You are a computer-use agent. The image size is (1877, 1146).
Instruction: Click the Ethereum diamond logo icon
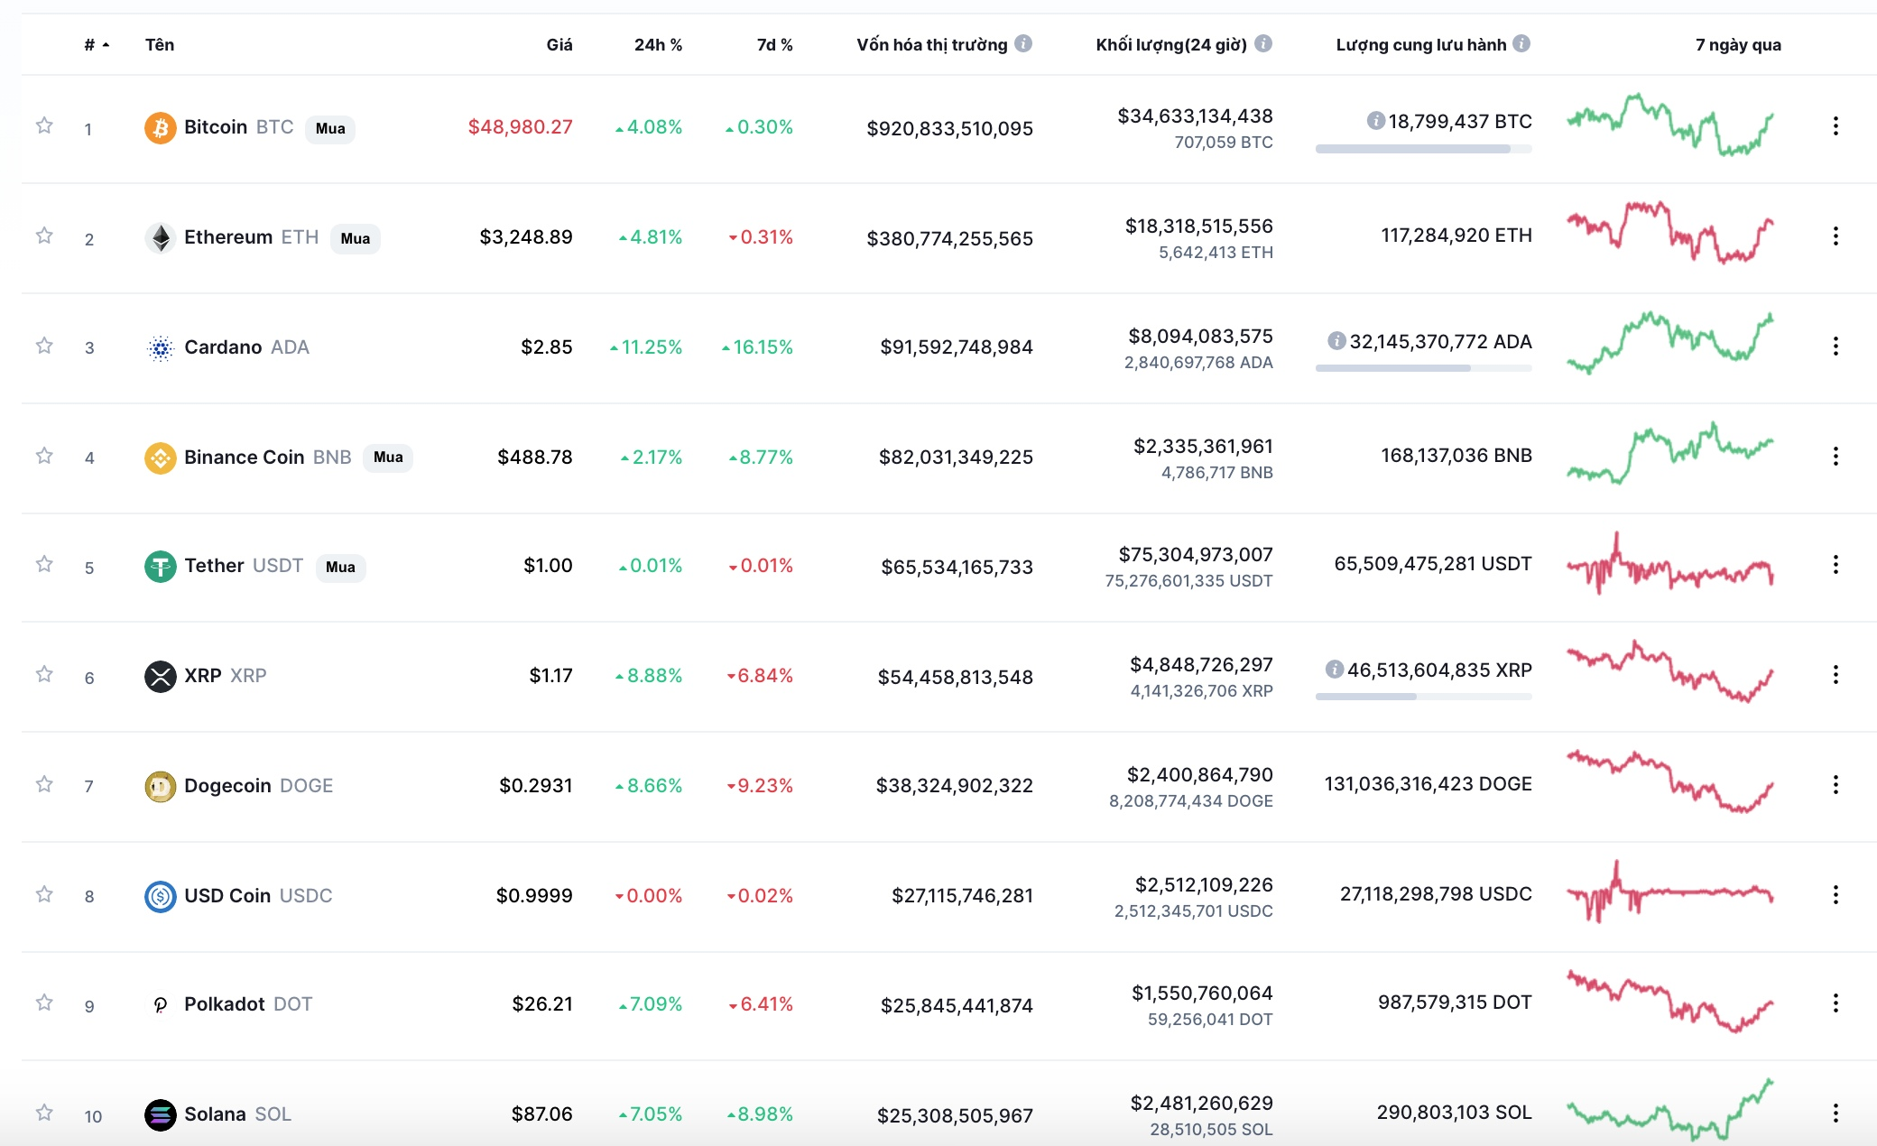tap(161, 238)
